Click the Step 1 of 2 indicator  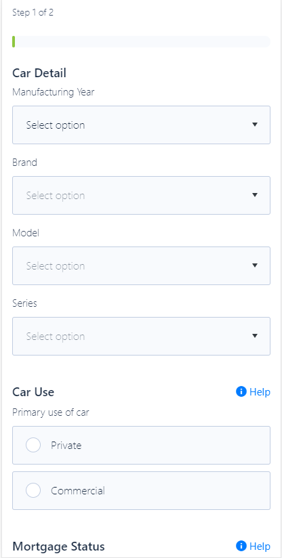point(33,13)
